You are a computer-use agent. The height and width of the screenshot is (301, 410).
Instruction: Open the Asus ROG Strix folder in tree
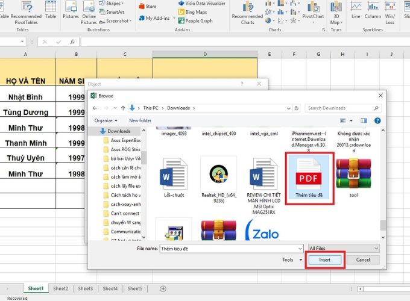coord(122,149)
